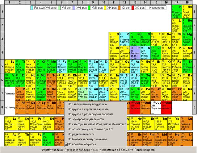The image size is (197, 153).
Task: Open the 'Формат таблицы' menu
Action: [x=52, y=150]
